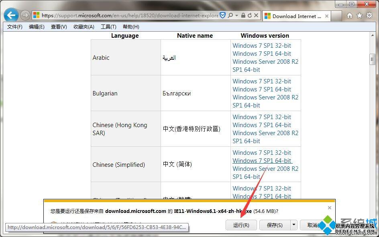Click Chinese (Simplified) Windows Server 2008 R2 link
379x237 pixels.
tap(265, 173)
